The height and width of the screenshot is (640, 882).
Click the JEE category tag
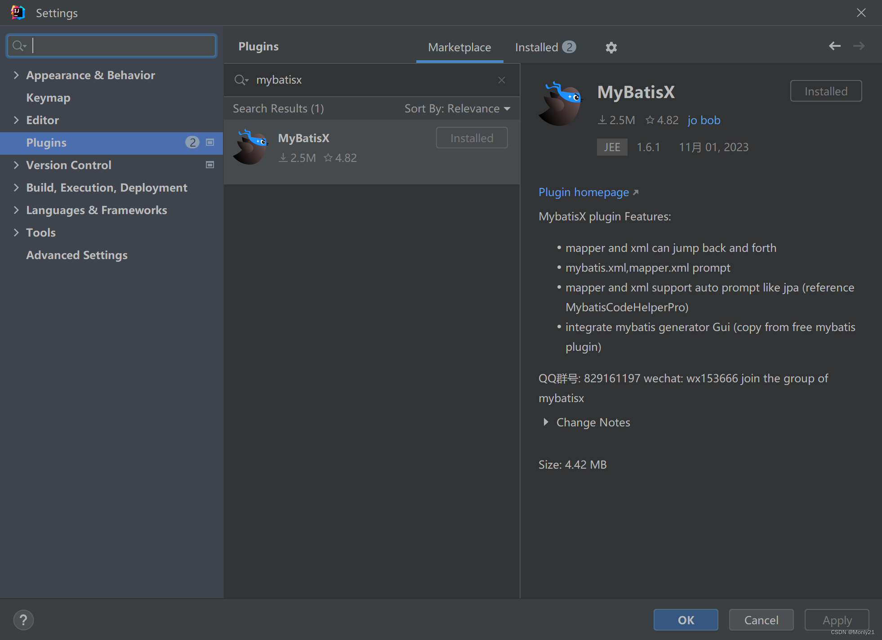pos(612,147)
